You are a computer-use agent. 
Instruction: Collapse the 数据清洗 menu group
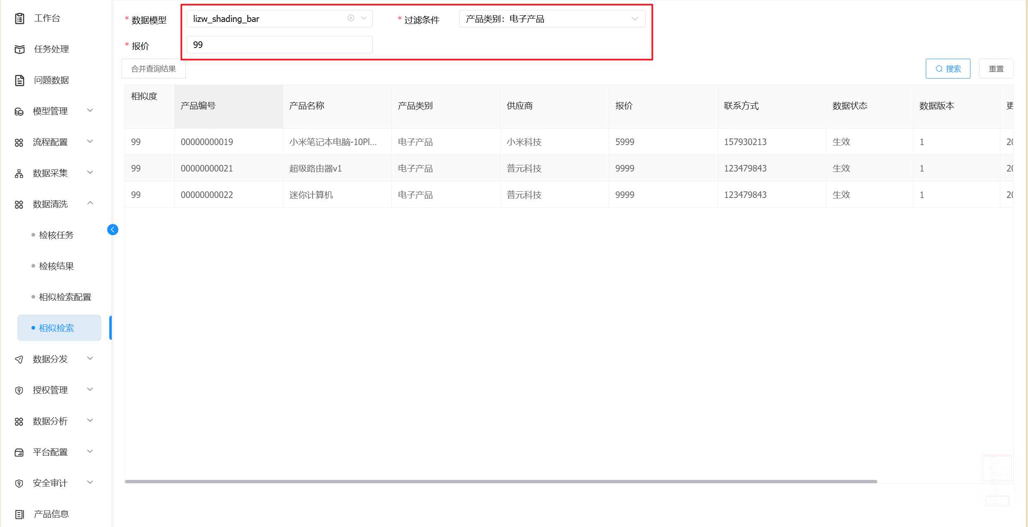point(90,203)
